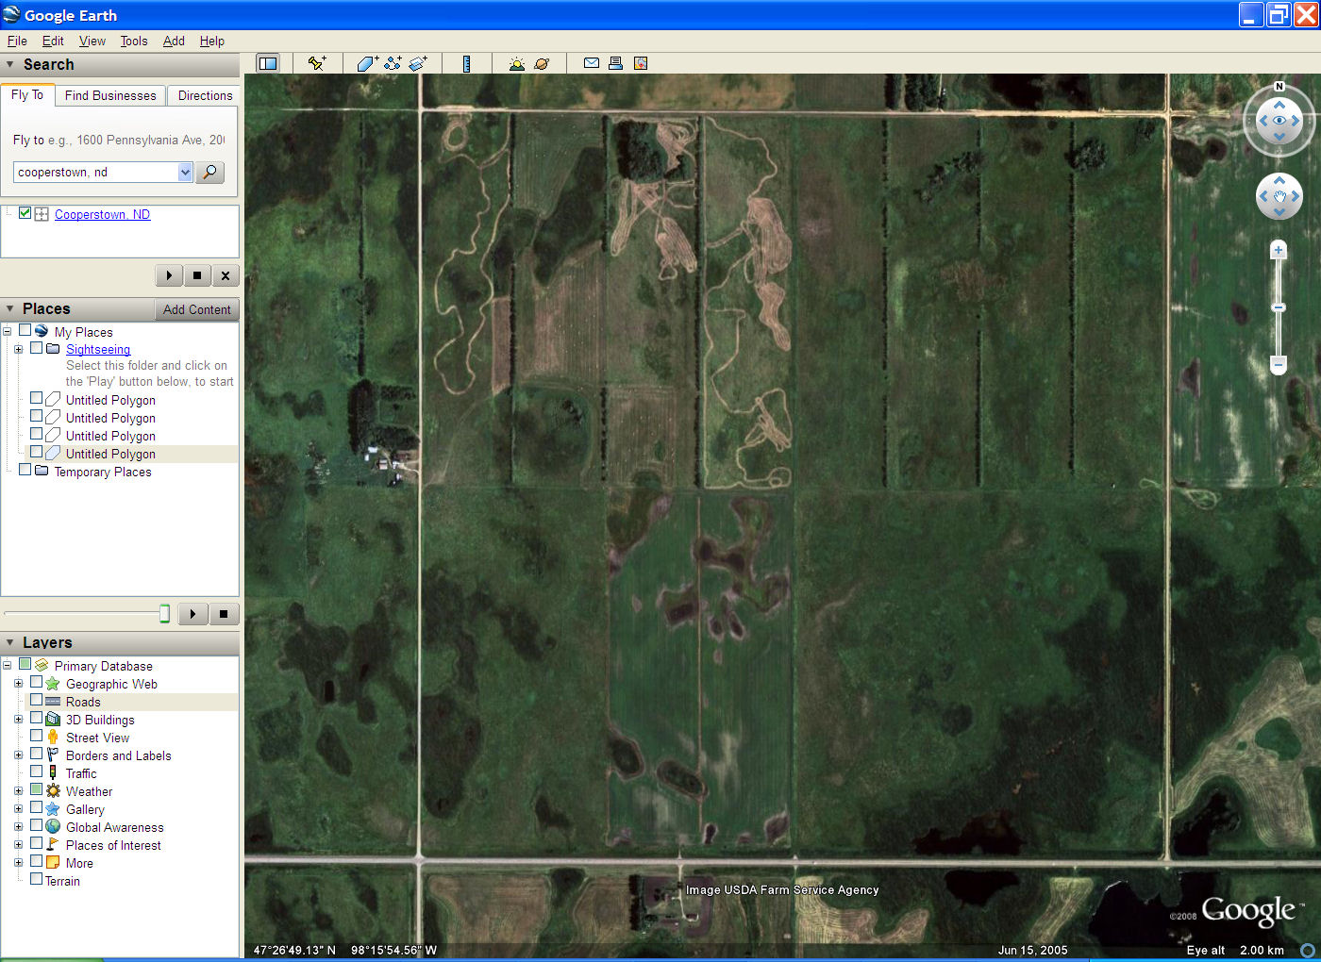Expand the Sightseeing folder tree node
1321x962 pixels.
point(18,349)
